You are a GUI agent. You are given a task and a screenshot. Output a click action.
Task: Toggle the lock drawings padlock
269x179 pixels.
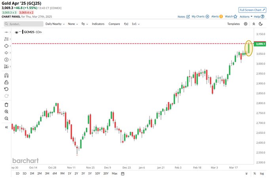(x=6, y=82)
